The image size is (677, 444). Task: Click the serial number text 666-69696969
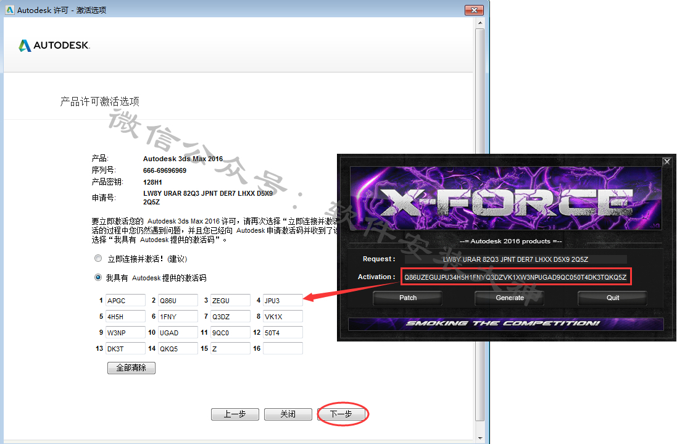click(165, 170)
